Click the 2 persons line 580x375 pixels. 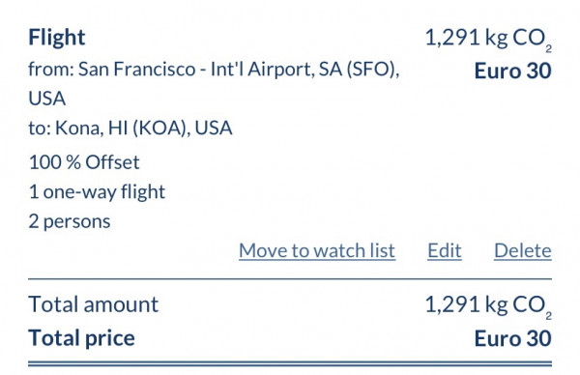(x=70, y=222)
